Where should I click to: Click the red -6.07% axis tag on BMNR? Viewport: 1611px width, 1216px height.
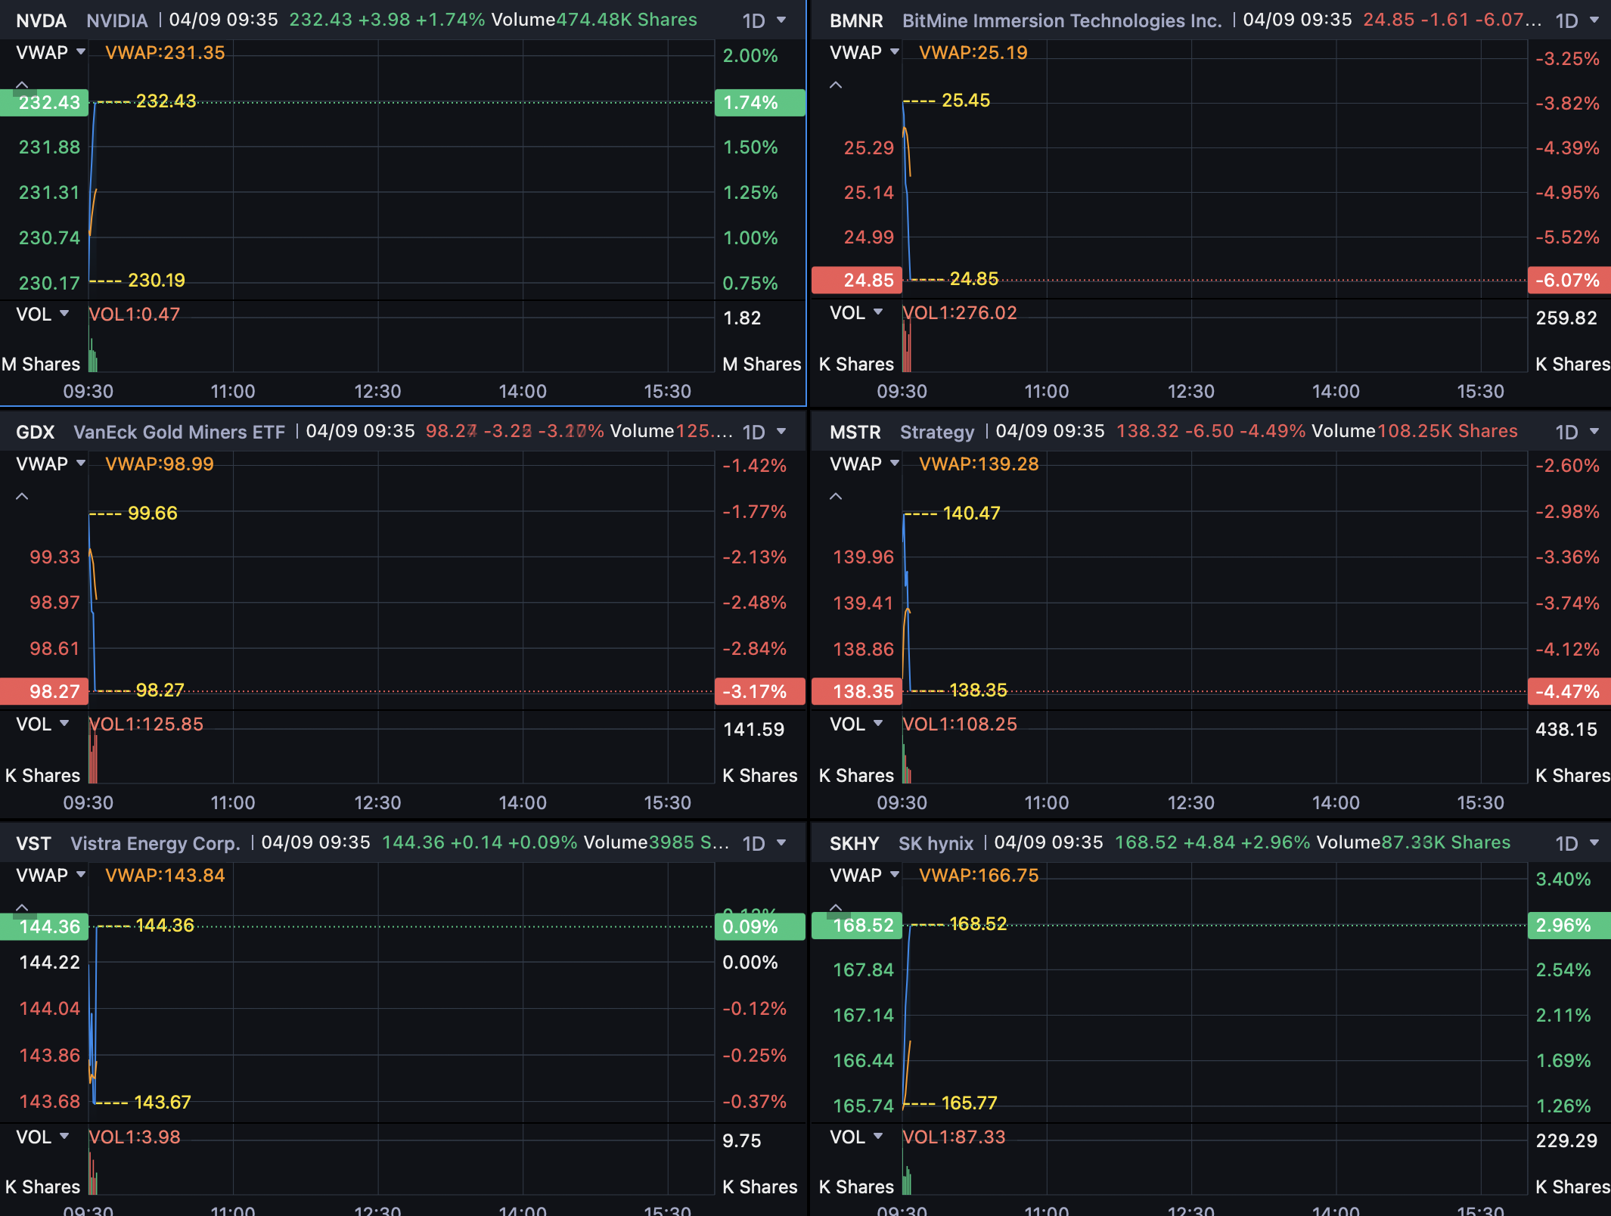tap(1569, 280)
